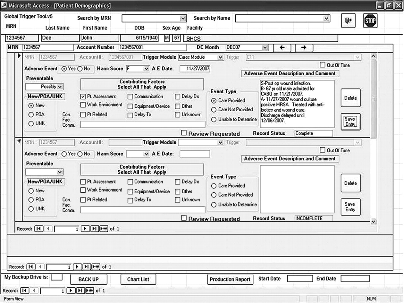404x303 pixels.
Task: Click the End Date field
Action: [x=355, y=279]
